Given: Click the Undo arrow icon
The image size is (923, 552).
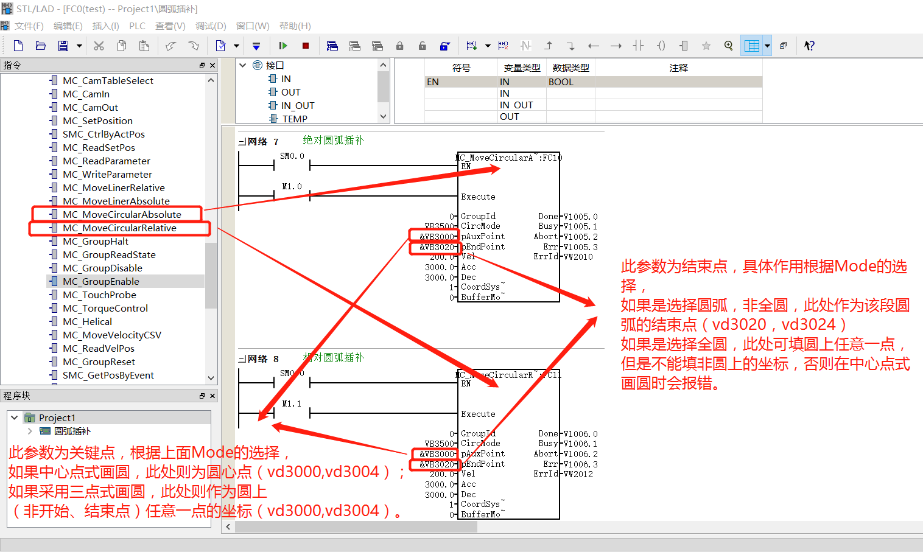Looking at the screenshot, I should tap(171, 46).
